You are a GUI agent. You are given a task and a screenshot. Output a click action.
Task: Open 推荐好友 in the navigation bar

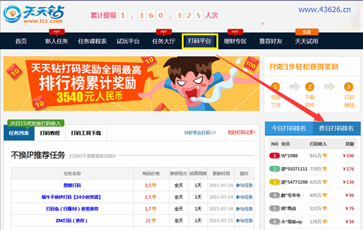point(271,41)
